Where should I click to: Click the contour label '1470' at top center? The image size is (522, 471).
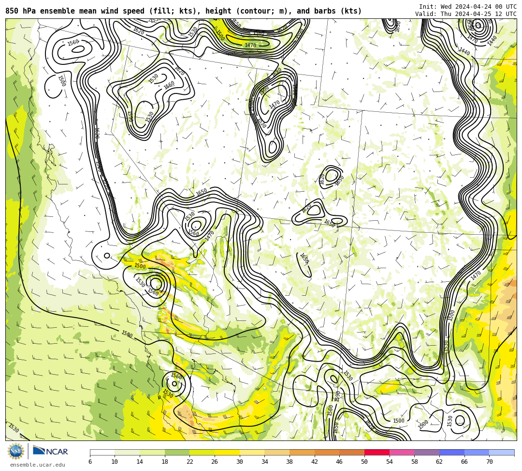pos(250,46)
